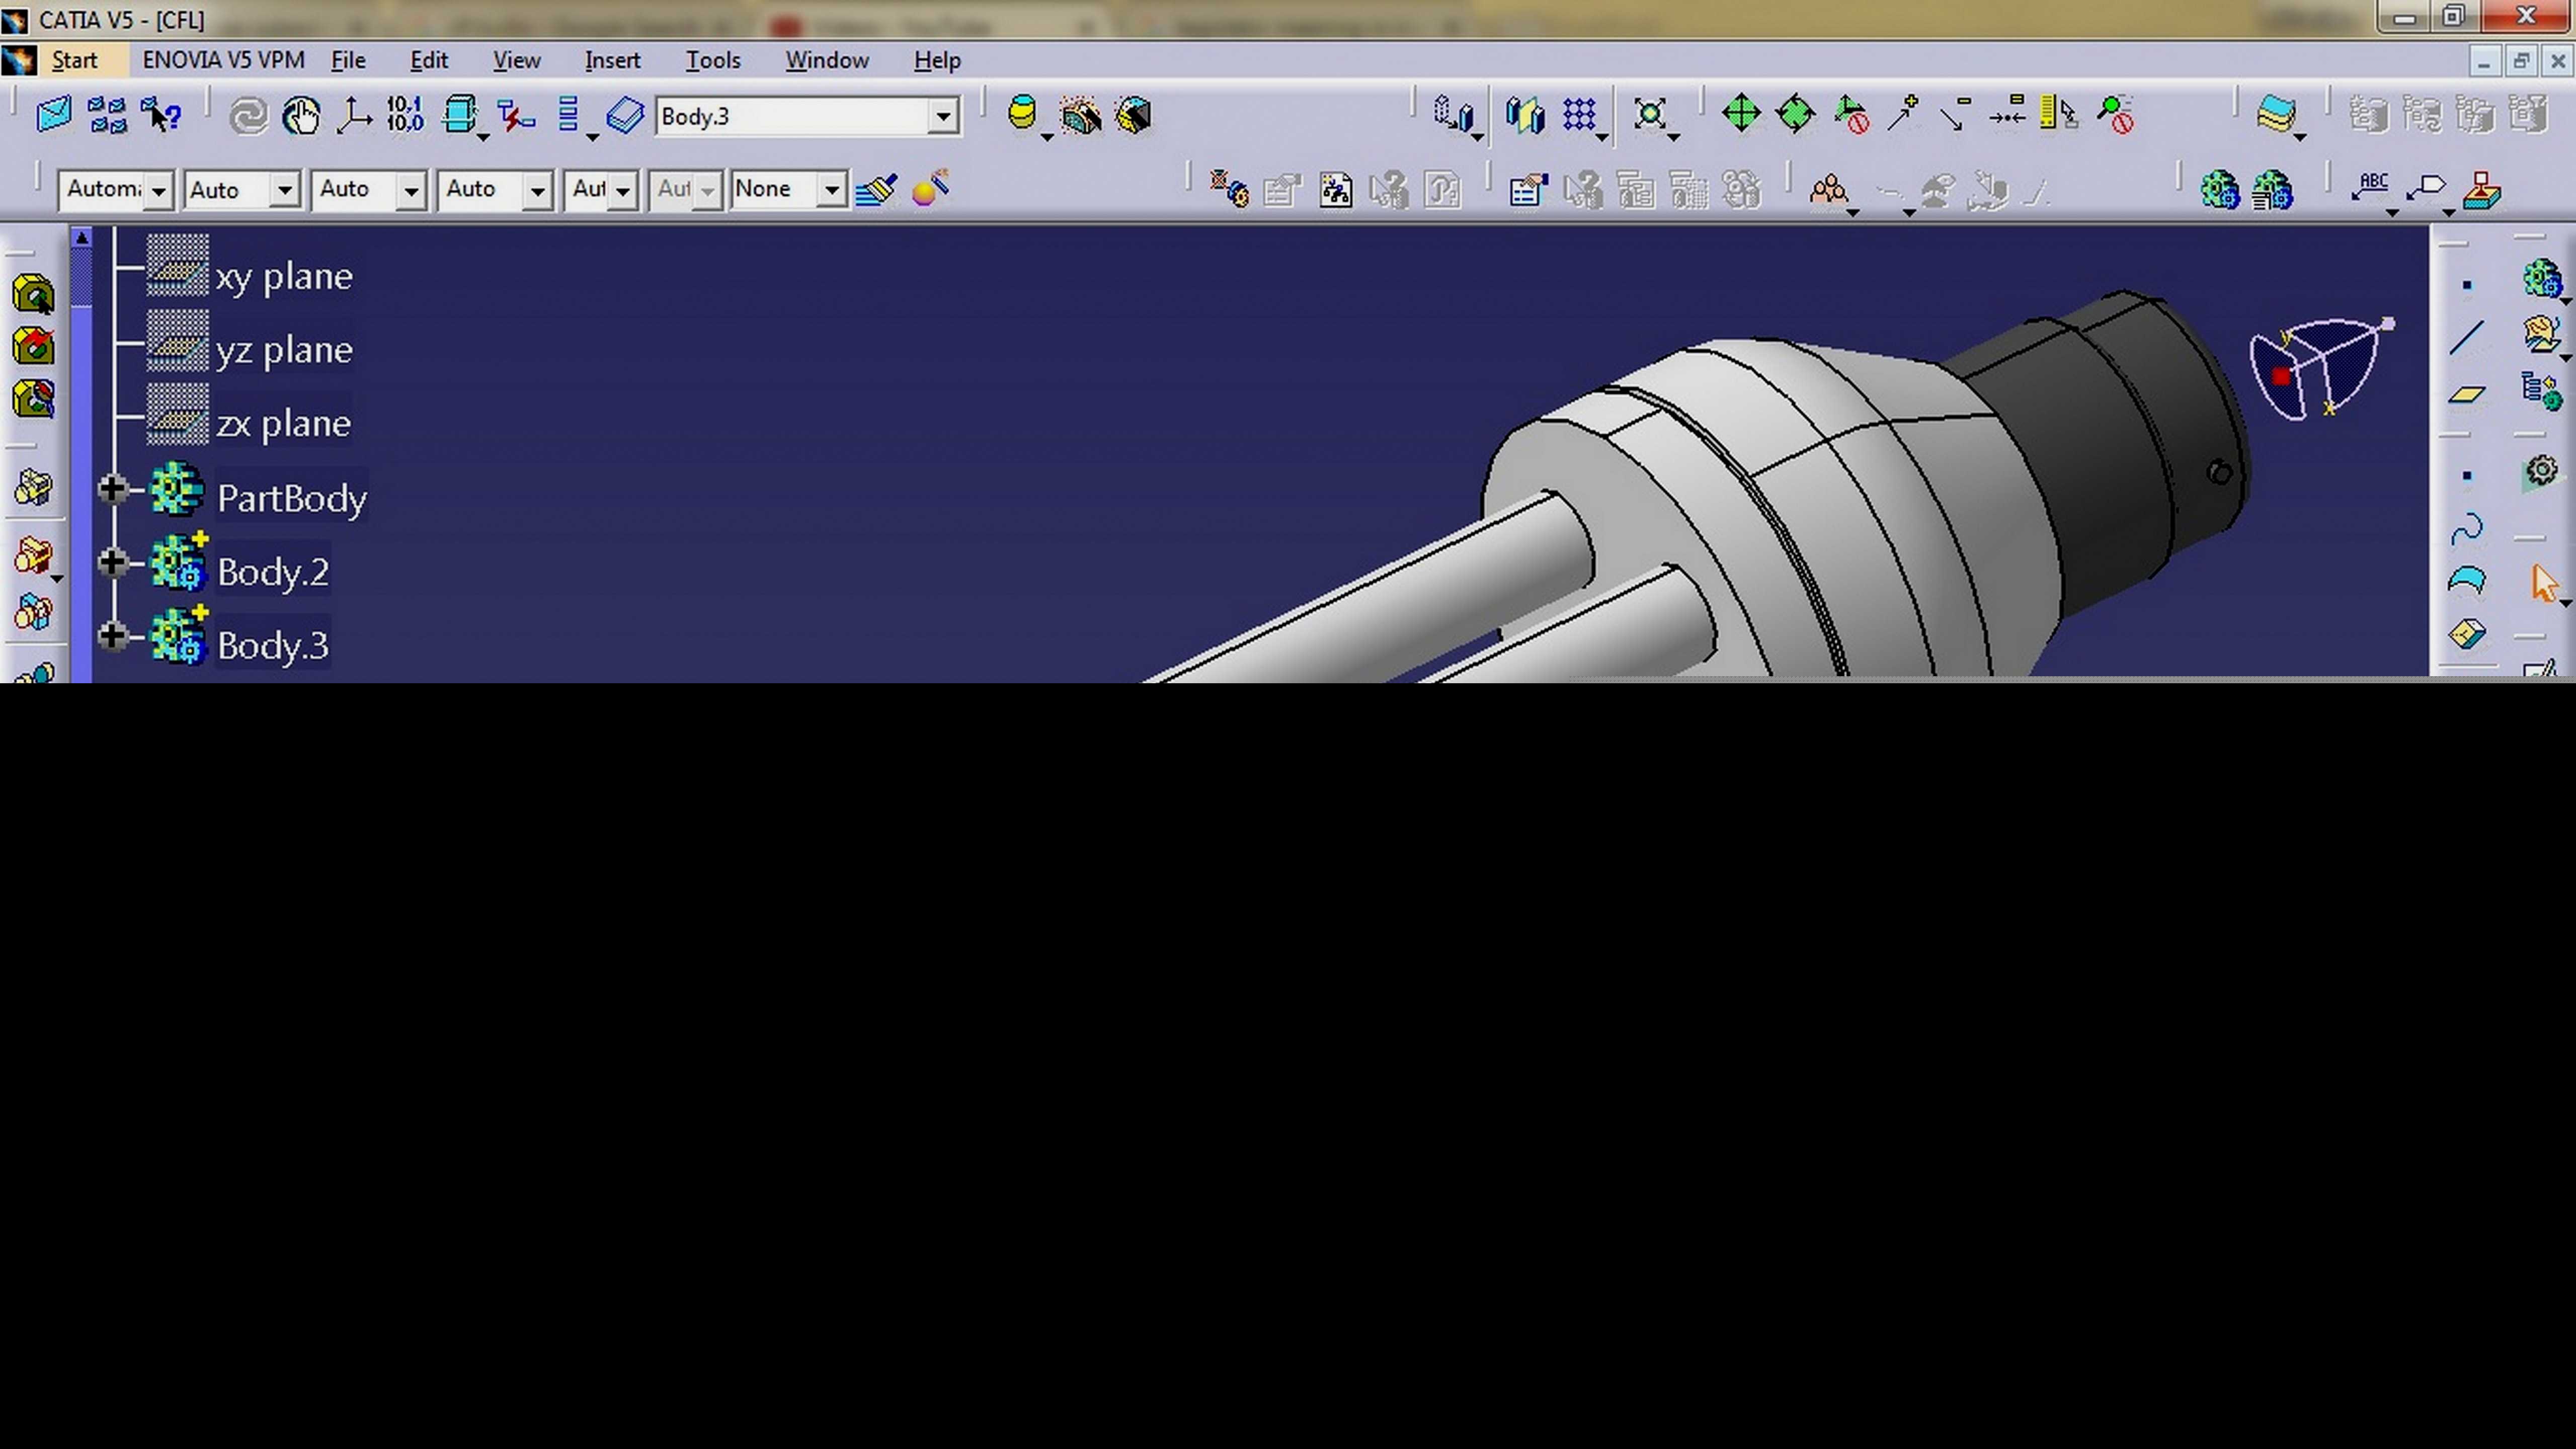Select the Spline curve tool in right toolbar
This screenshot has width=2576, height=1449.
(x=2467, y=528)
